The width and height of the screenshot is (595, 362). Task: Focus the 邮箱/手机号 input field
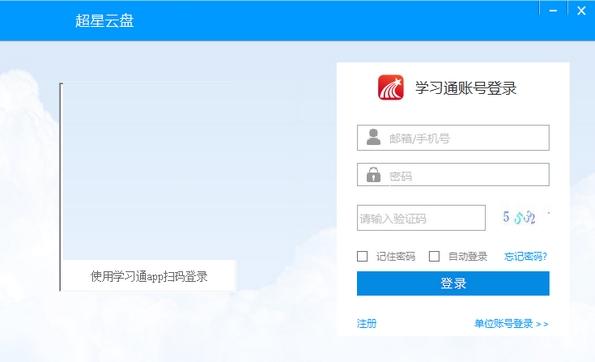pyautogui.click(x=453, y=138)
